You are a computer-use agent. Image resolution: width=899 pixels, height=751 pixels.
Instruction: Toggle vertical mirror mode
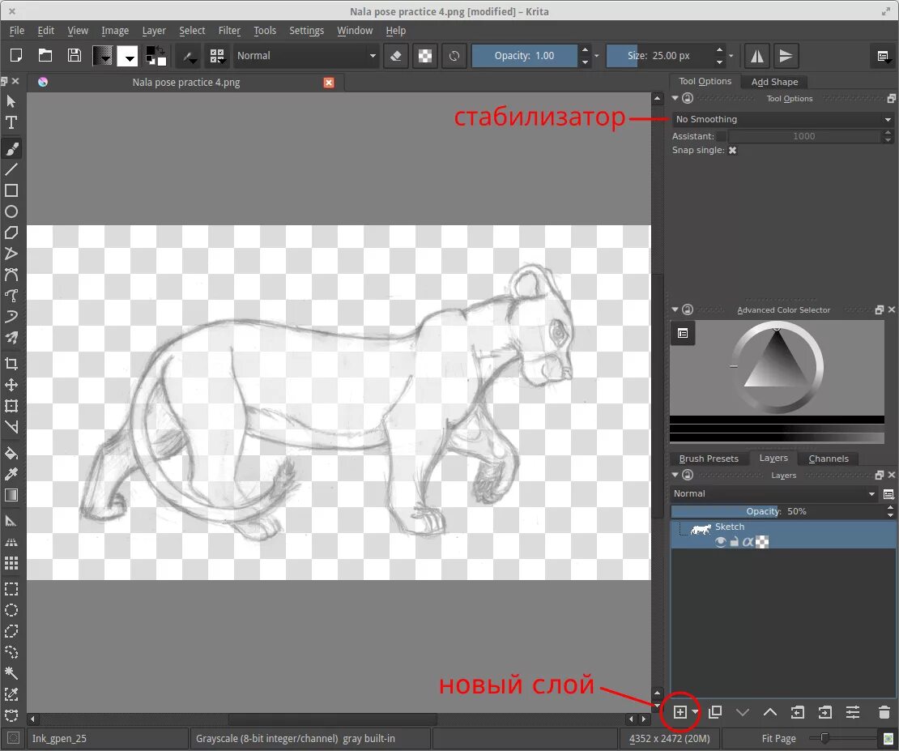[x=786, y=56]
